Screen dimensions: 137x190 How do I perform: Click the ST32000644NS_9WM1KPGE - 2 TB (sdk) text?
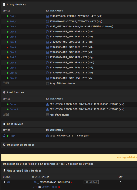(x=71, y=52)
